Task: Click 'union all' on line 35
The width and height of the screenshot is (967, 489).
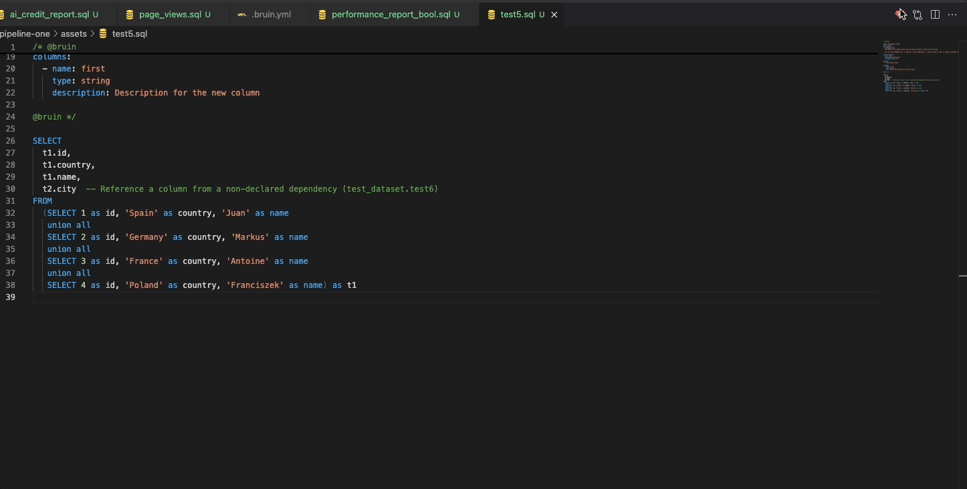Action: click(69, 249)
